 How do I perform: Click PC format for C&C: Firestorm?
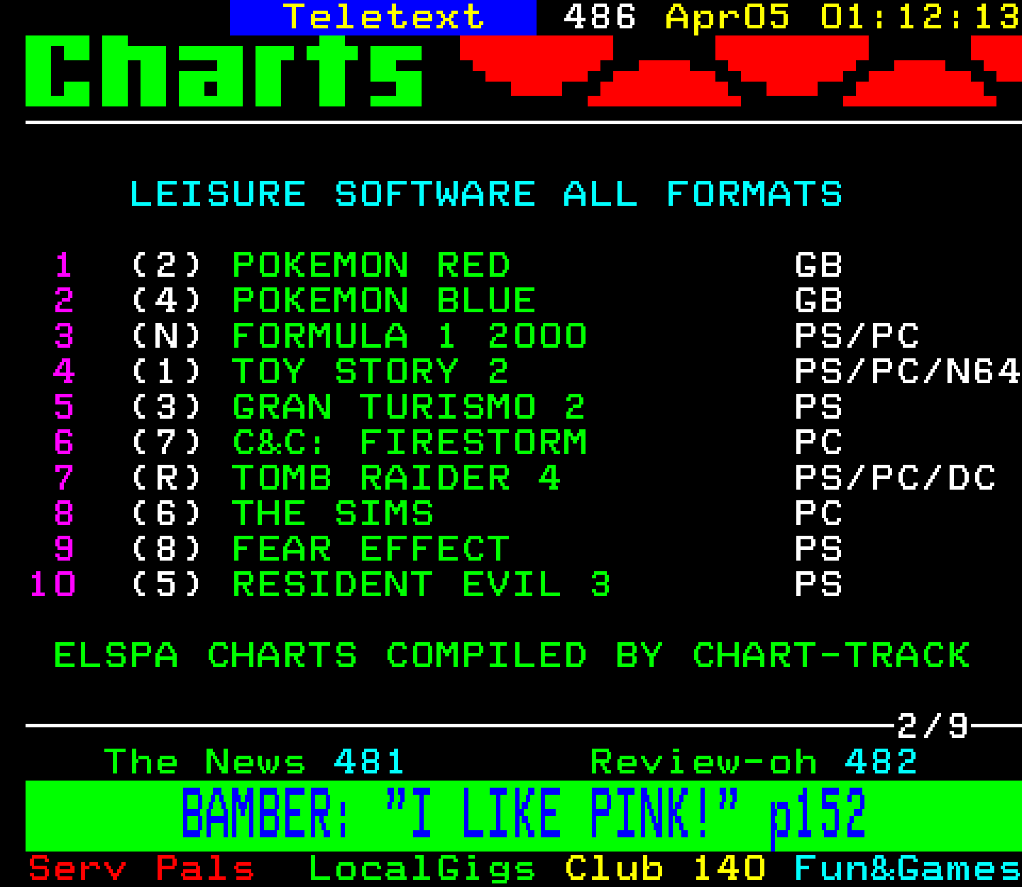tap(818, 443)
